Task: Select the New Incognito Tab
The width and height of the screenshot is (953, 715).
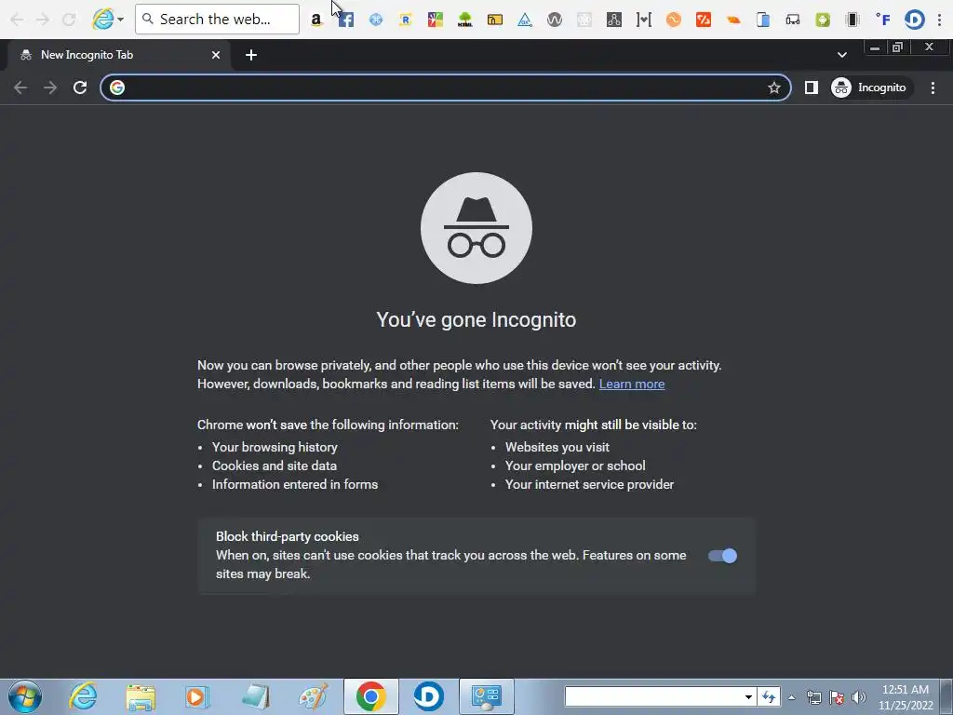Action: [x=120, y=55]
